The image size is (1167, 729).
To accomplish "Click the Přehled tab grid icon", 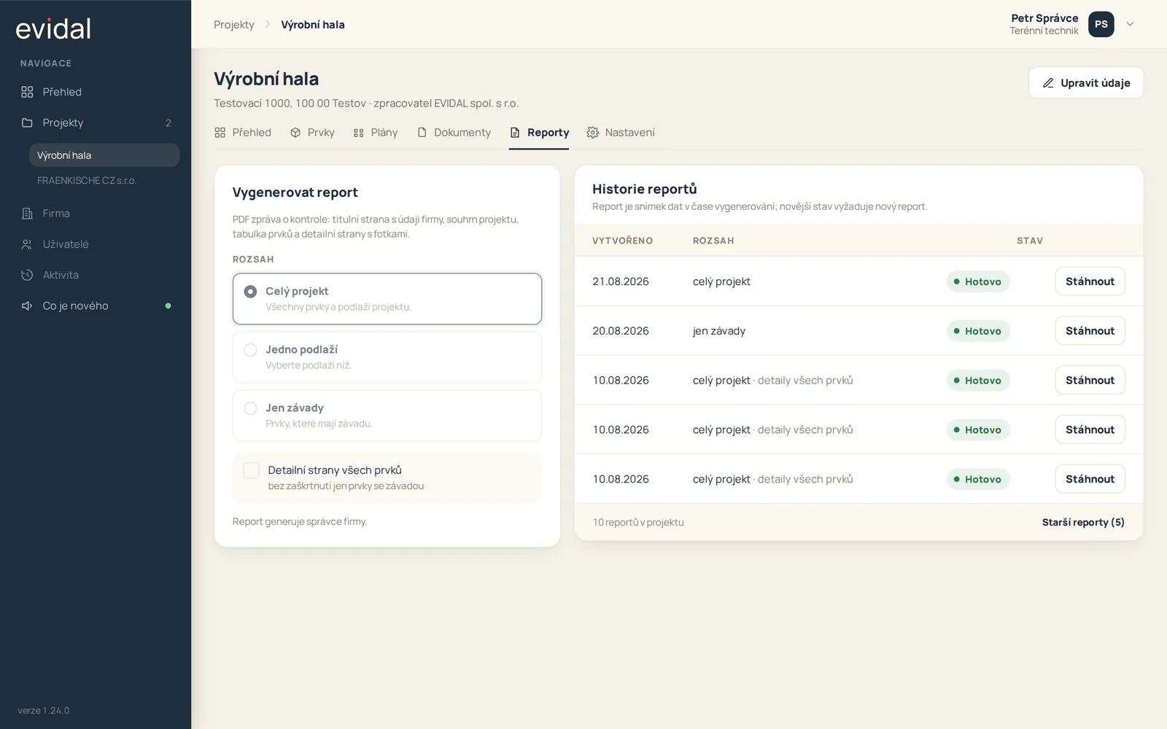I will [220, 133].
